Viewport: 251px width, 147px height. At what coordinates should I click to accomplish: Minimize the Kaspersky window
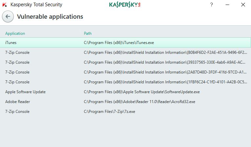pyautogui.click(x=227, y=5)
